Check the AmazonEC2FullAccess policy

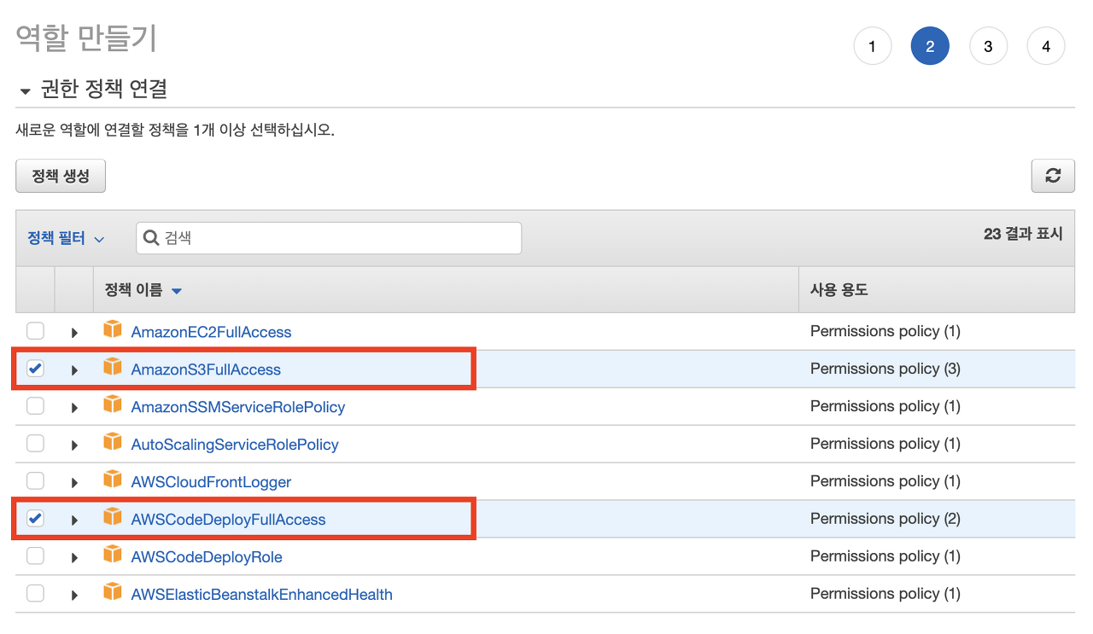tap(34, 331)
